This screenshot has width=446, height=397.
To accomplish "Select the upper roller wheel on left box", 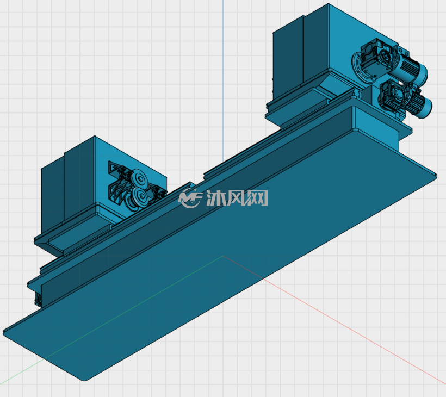I will pyautogui.click(x=139, y=178).
